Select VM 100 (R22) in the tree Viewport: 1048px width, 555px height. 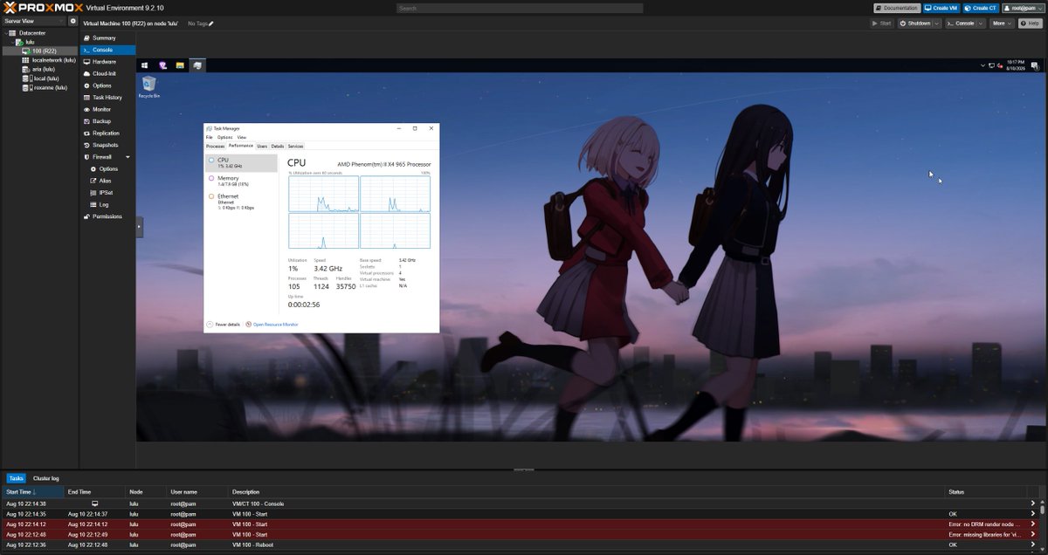point(38,51)
